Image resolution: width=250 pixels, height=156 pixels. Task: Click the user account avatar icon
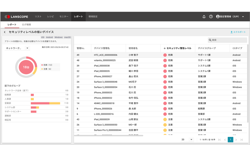click(x=218, y=17)
